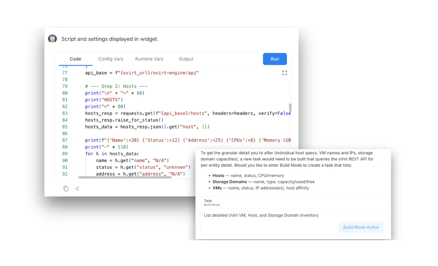Click line number 83 in the gutter
The width and height of the screenshot is (438, 266).
65,113
